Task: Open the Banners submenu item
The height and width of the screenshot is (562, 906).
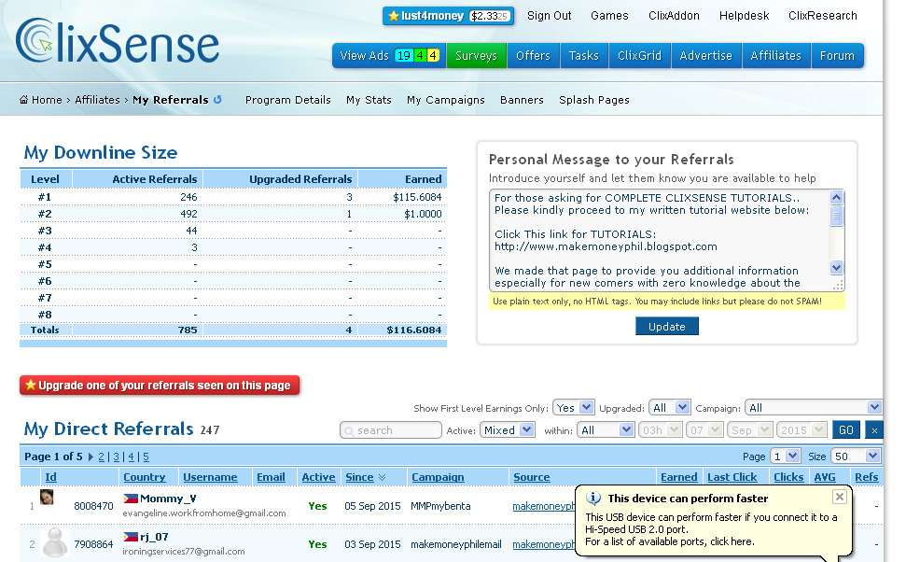Action: 522,100
